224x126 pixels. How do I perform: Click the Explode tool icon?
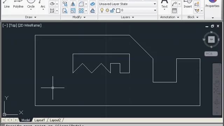pos(92,4)
